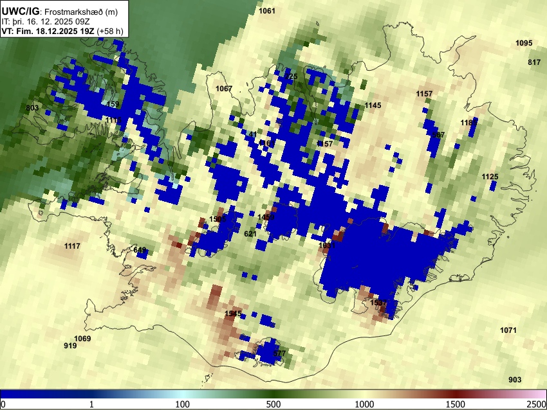Click the 803 value in the Westfjords
Viewport: 547px width, 410px height.
pyautogui.click(x=32, y=108)
